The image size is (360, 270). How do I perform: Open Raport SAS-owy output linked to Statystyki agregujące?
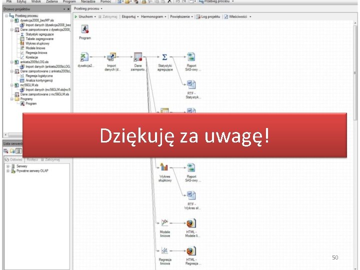[x=191, y=61]
